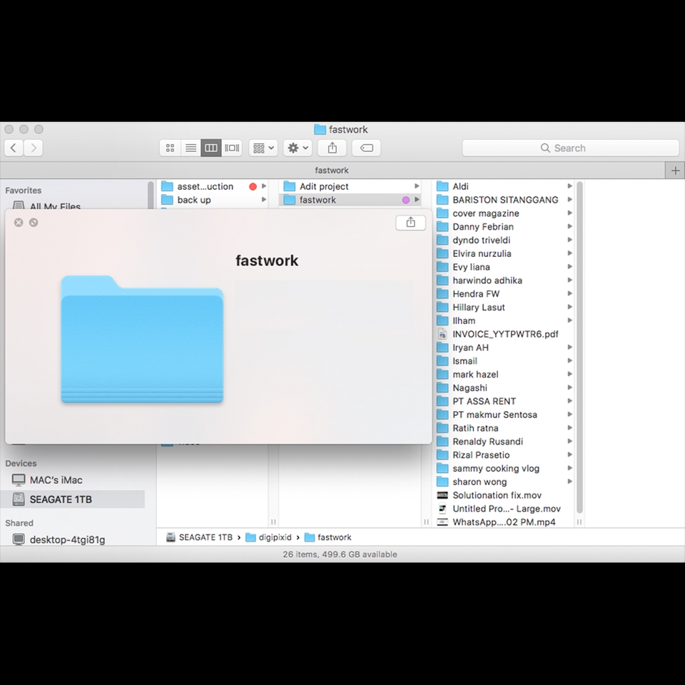Click the Edit Tags icon in the toolbar
This screenshot has height=685, width=685.
[x=366, y=148]
